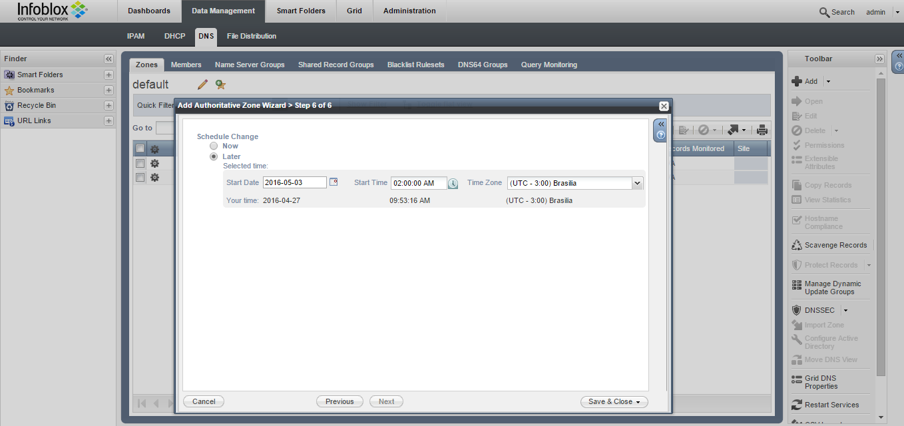Switch to the Name Server Groups tab

(250, 65)
